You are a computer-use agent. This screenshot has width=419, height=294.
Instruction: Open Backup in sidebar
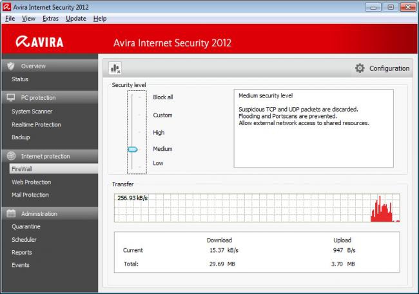(x=21, y=137)
